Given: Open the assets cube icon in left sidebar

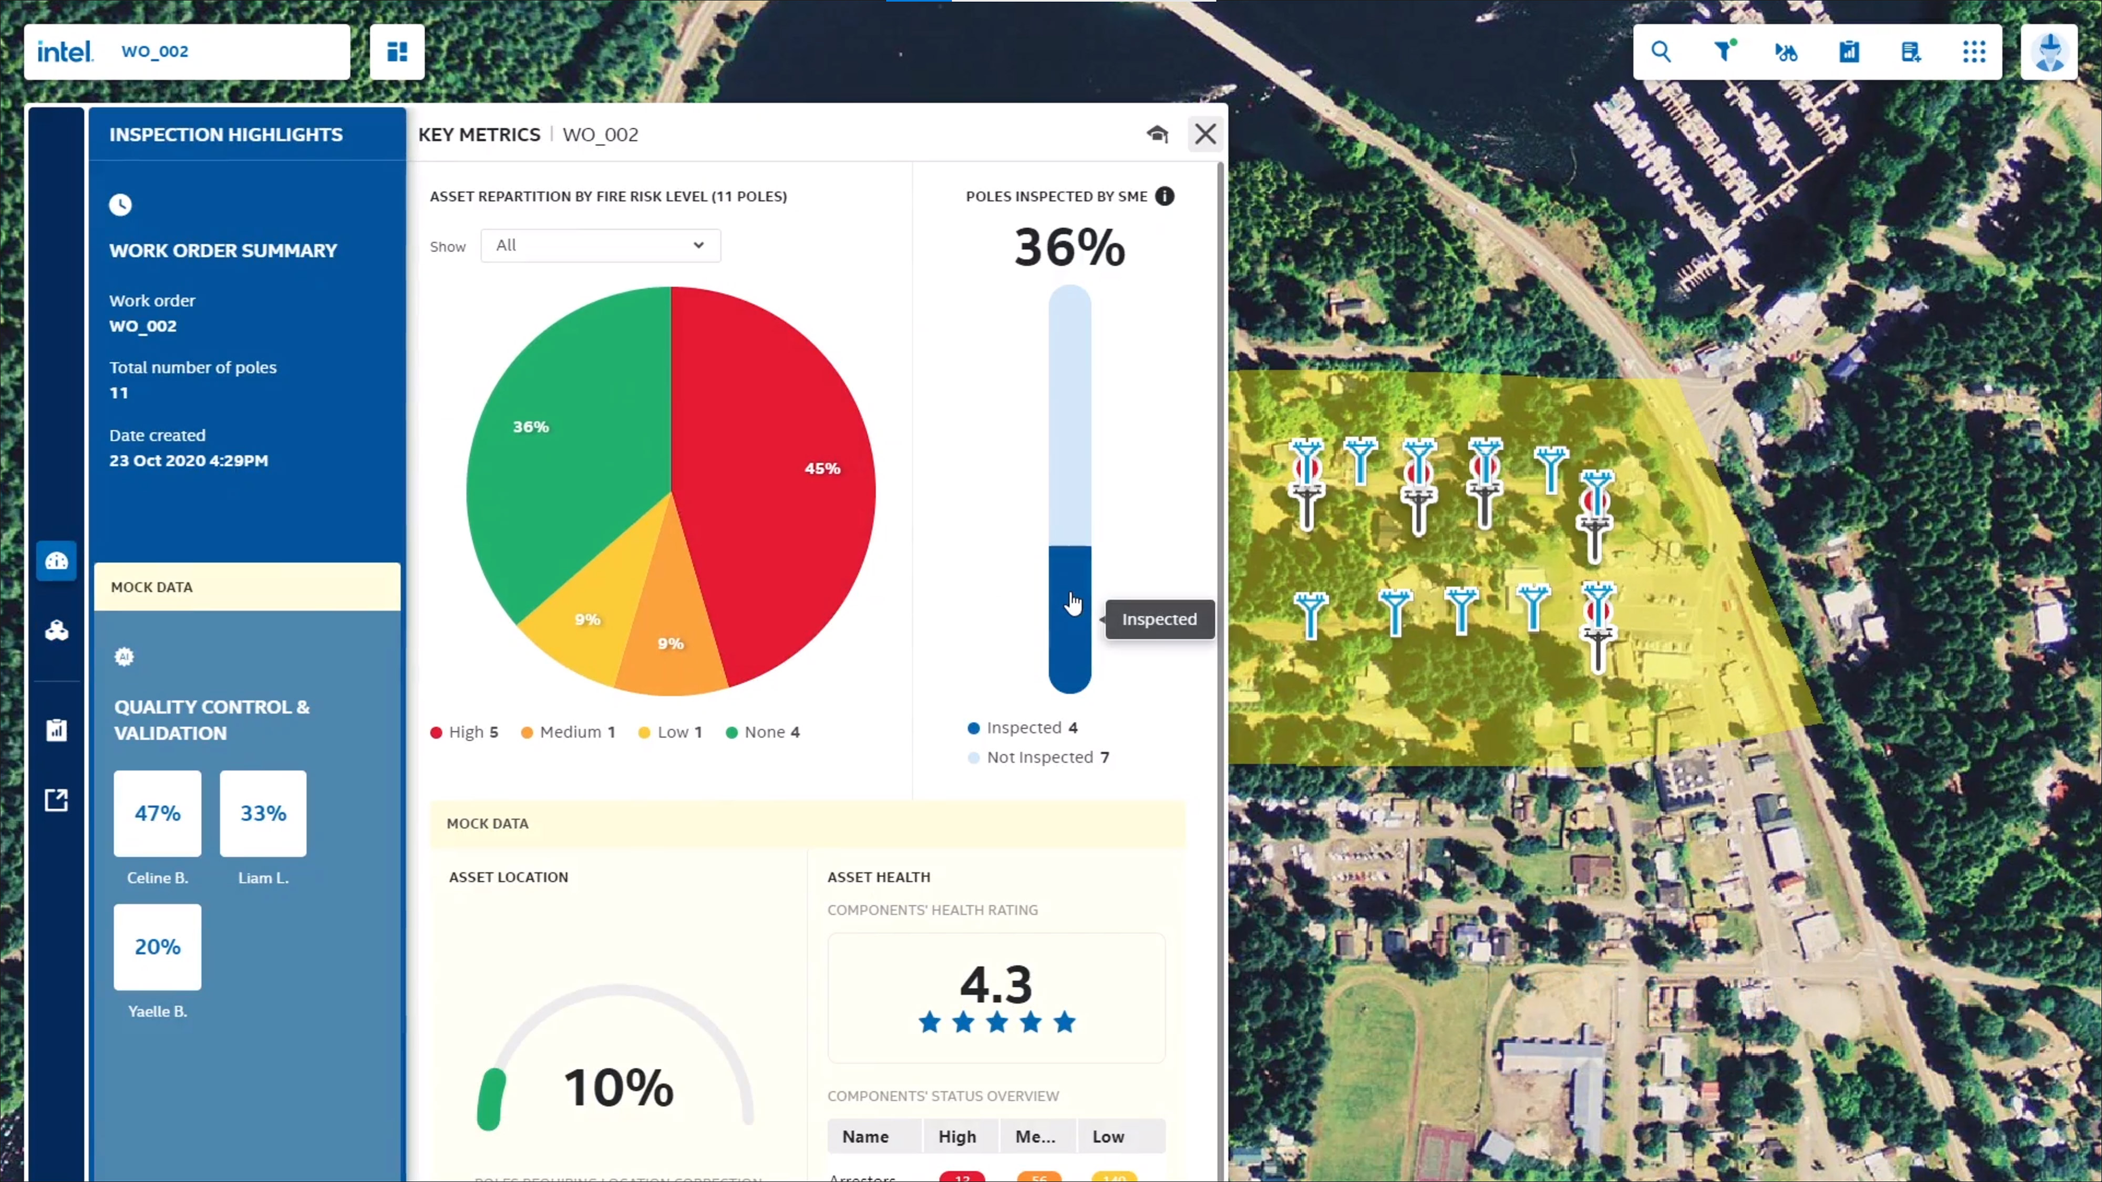Looking at the screenshot, I should pos(56,630).
